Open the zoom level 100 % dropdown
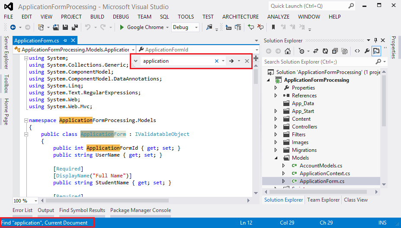 (x=36, y=201)
